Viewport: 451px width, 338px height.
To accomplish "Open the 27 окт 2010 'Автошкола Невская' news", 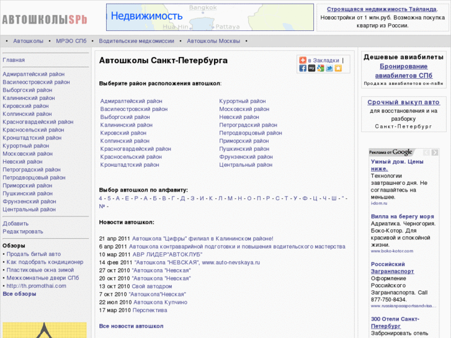I will pyautogui.click(x=161, y=270).
